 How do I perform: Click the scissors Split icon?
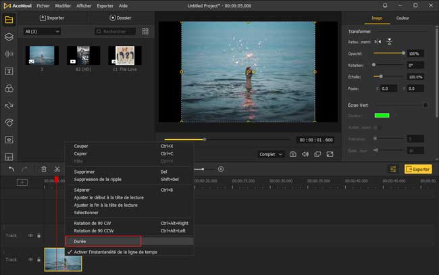[x=57, y=169]
